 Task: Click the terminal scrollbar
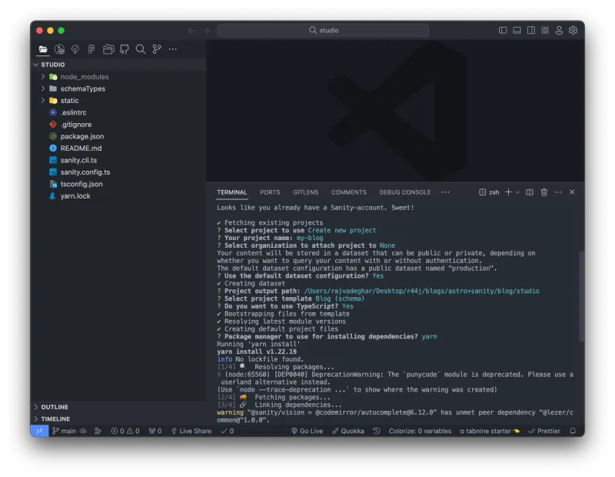click(x=582, y=296)
